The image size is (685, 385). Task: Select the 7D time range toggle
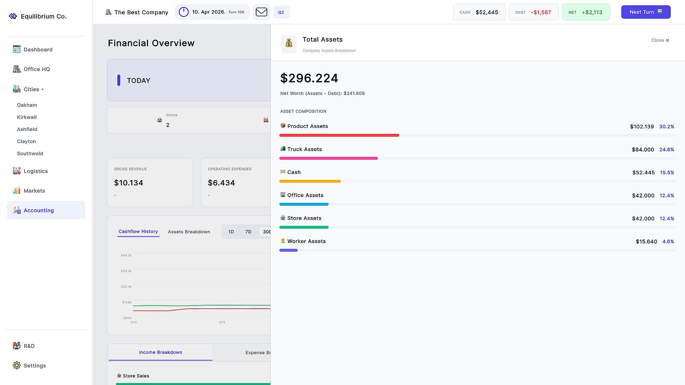click(248, 232)
